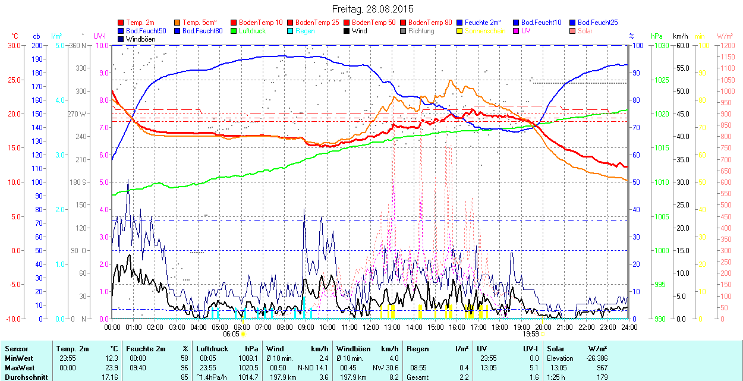The image size is (743, 381).
Task: Click the magenta UV legend swatch
Action: (515, 30)
